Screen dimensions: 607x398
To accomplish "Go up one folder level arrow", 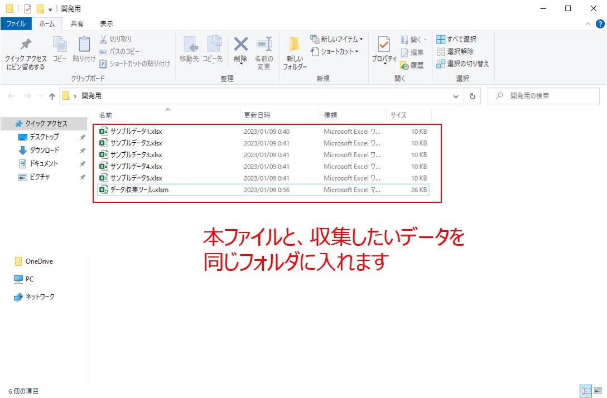I will point(52,96).
